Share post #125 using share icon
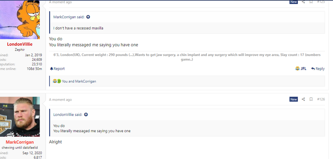Screen dimensions: 333x159 [x=303, y=2]
